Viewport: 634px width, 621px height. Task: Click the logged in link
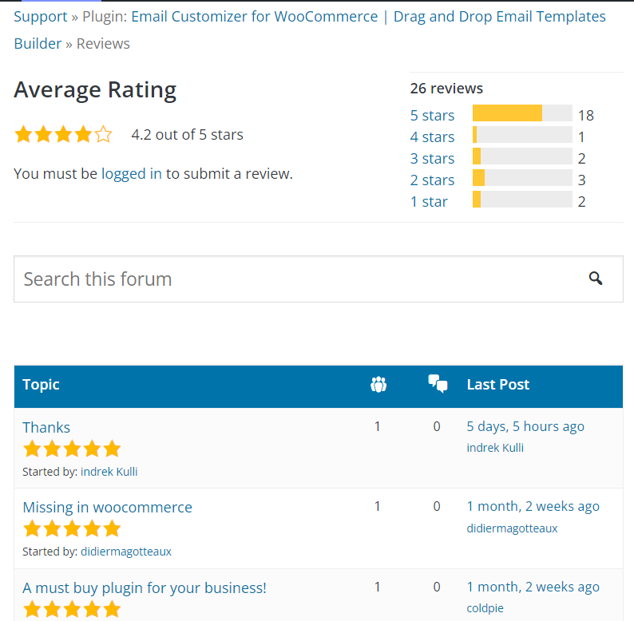132,173
